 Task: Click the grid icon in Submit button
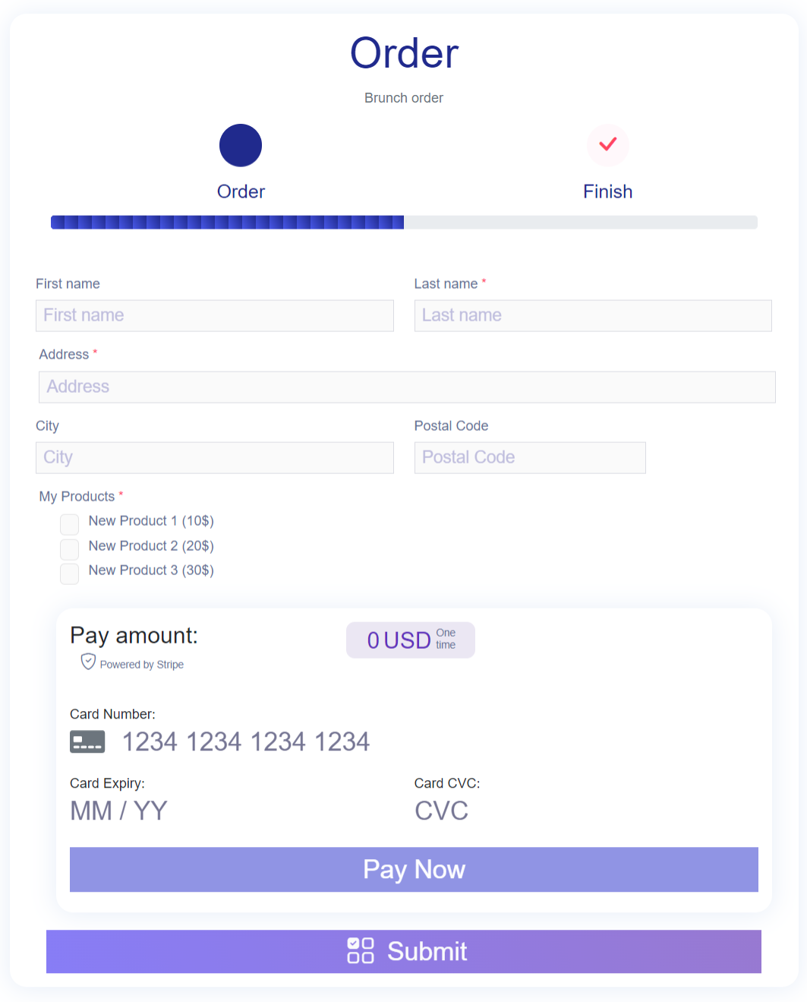point(360,950)
